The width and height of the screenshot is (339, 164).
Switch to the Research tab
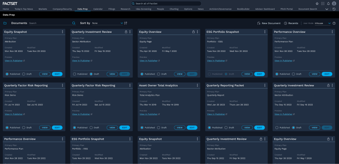pos(126,9)
